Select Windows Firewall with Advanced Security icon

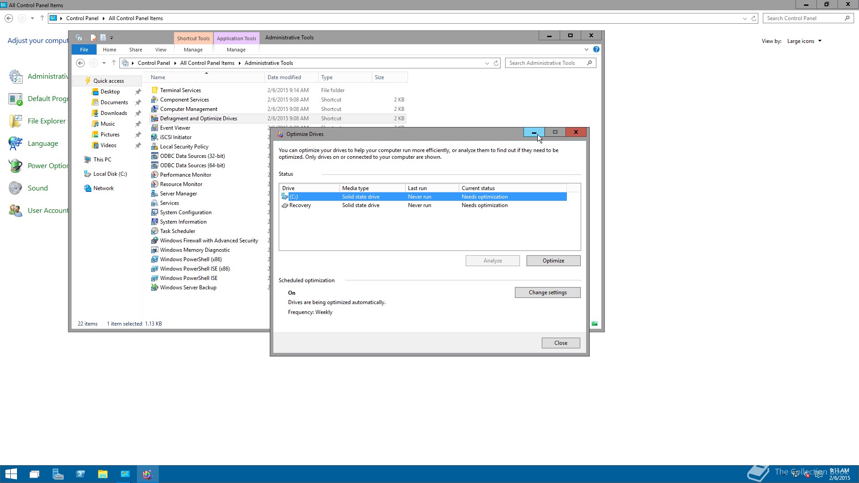pyautogui.click(x=154, y=240)
